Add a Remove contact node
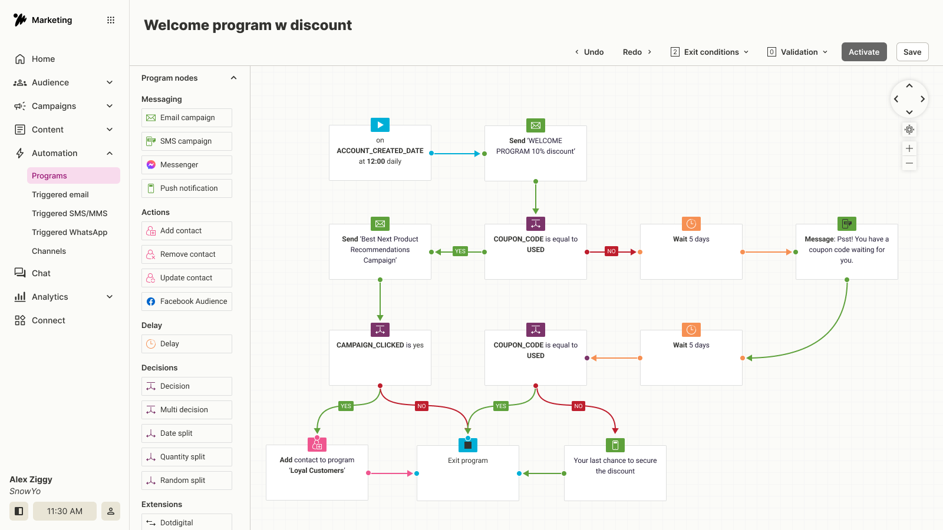The width and height of the screenshot is (943, 530). 187,254
